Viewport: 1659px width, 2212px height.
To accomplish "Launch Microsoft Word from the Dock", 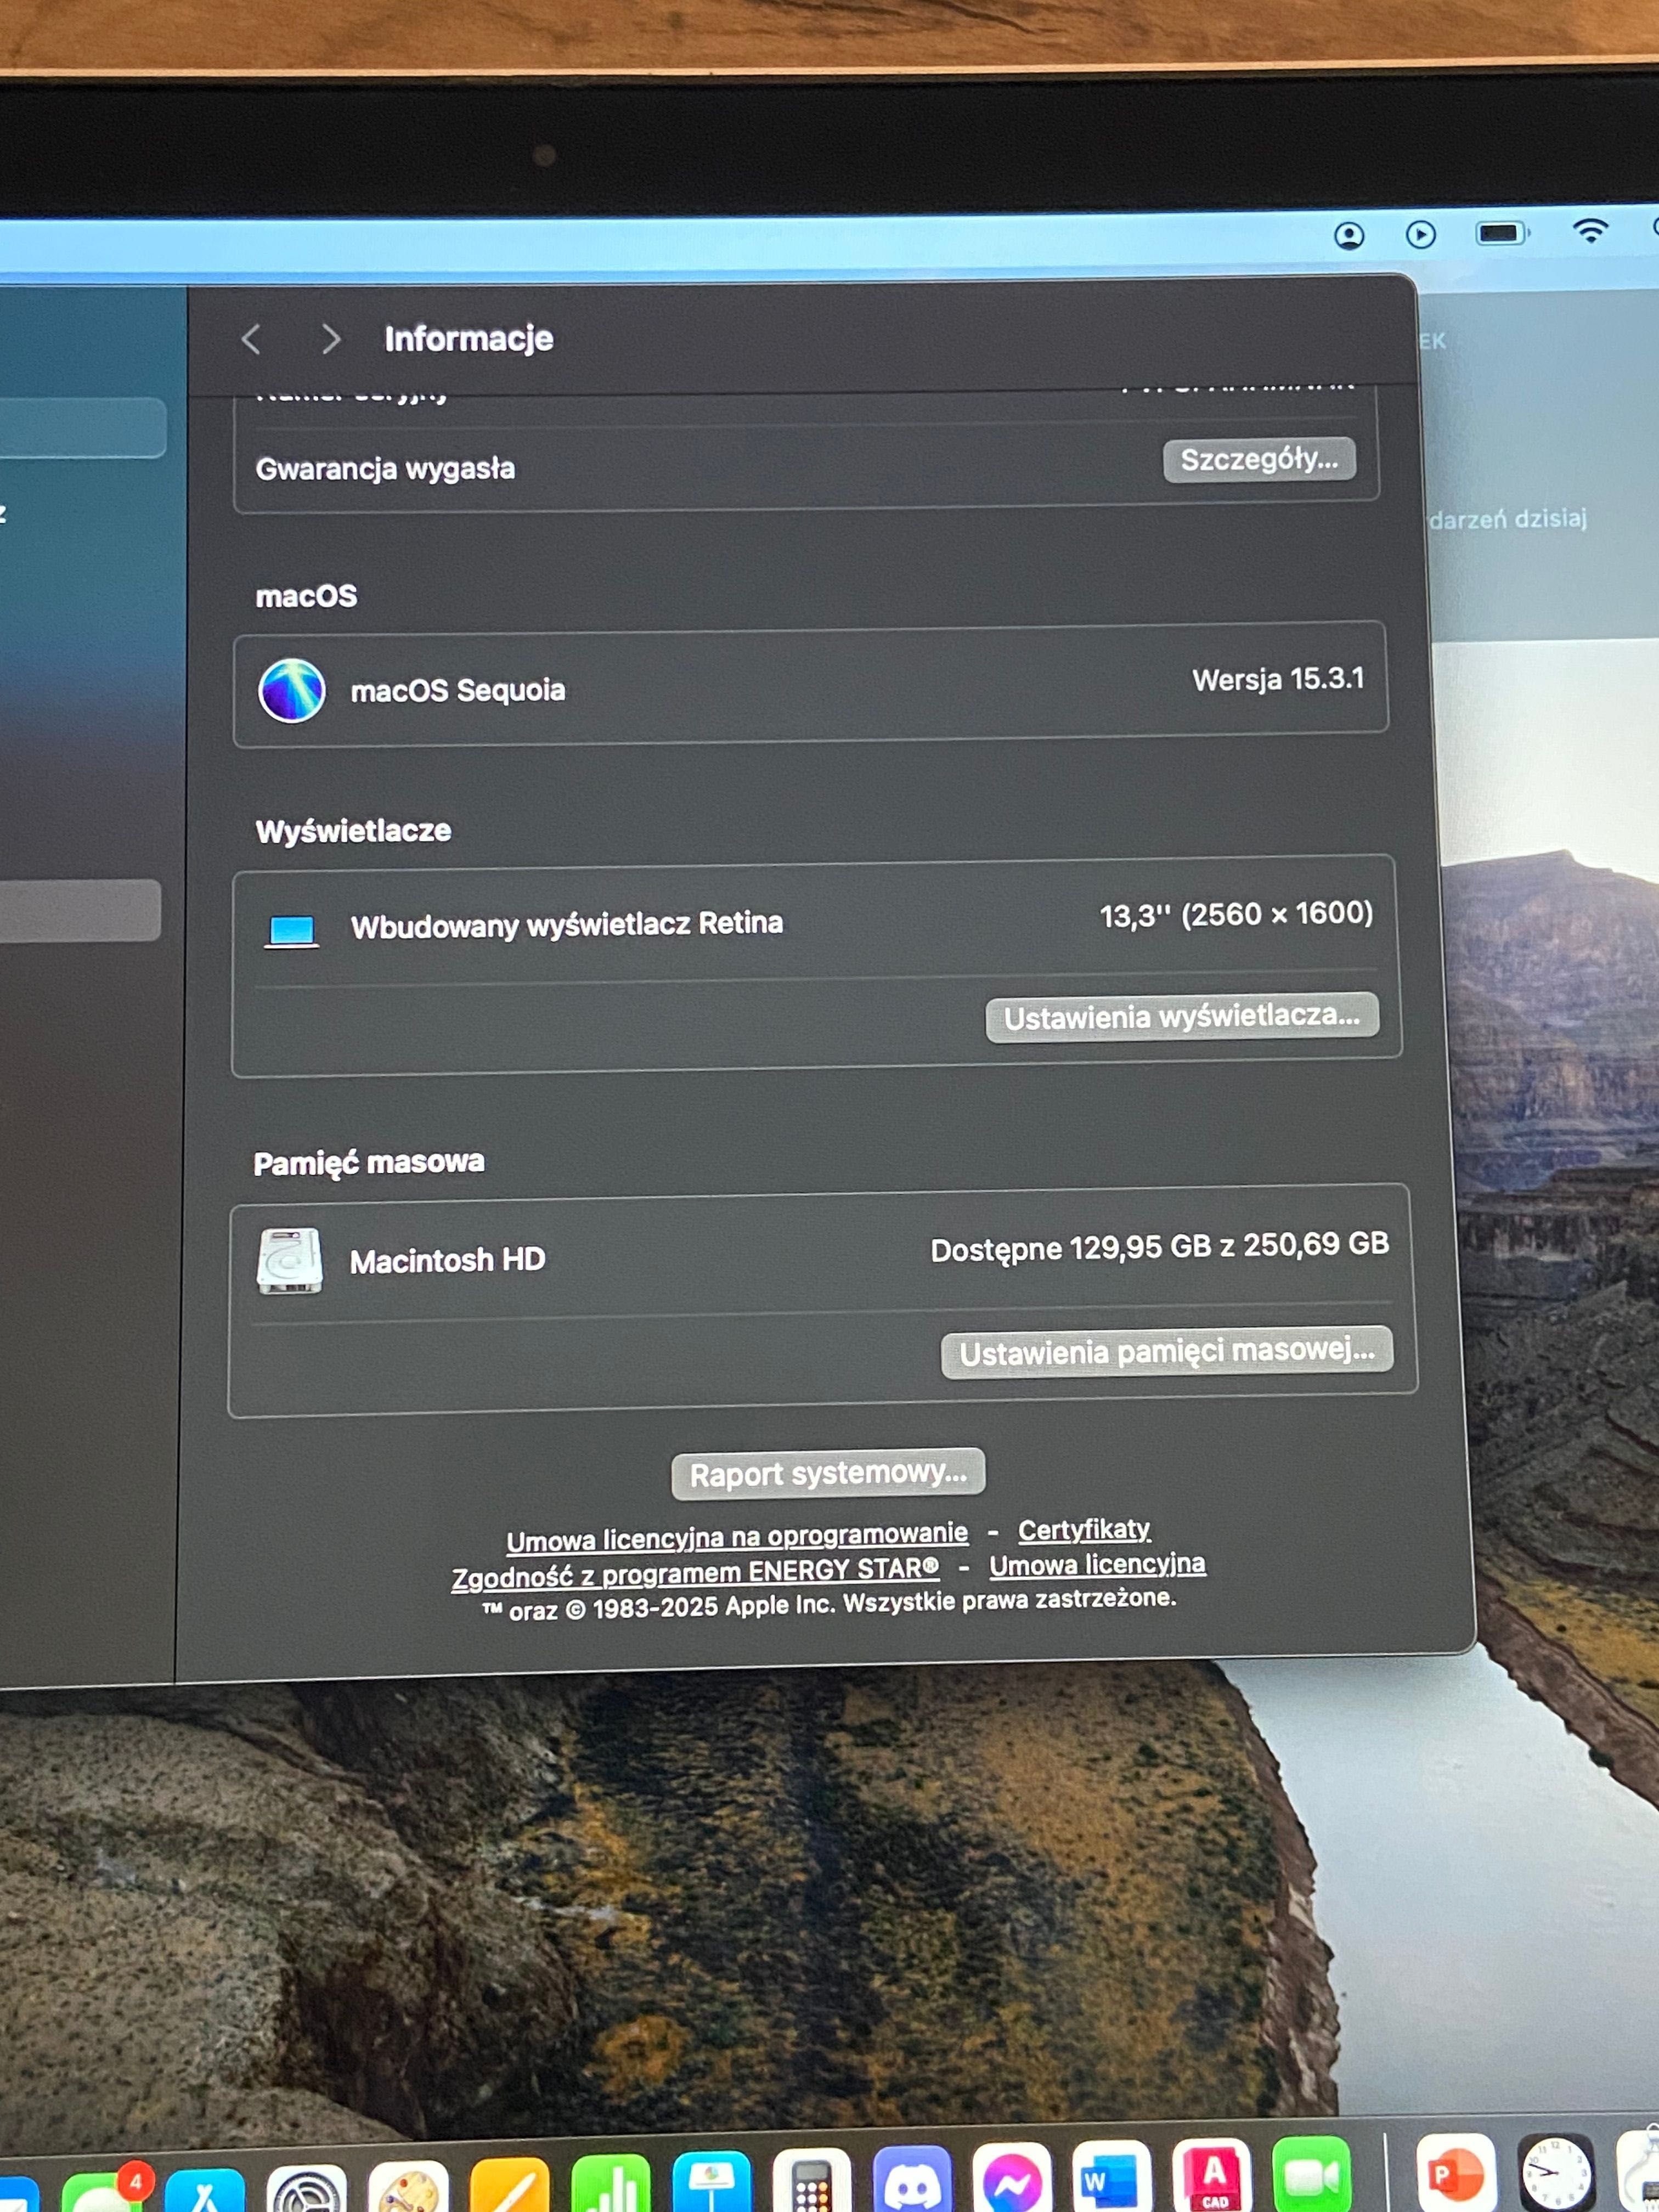I will [1112, 2175].
